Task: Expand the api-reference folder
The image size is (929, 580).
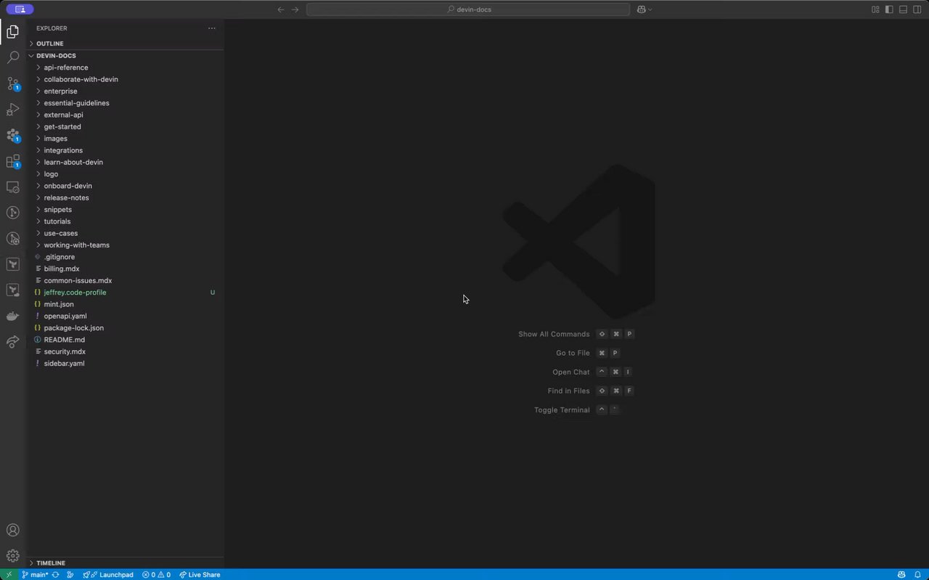Action: click(126, 68)
